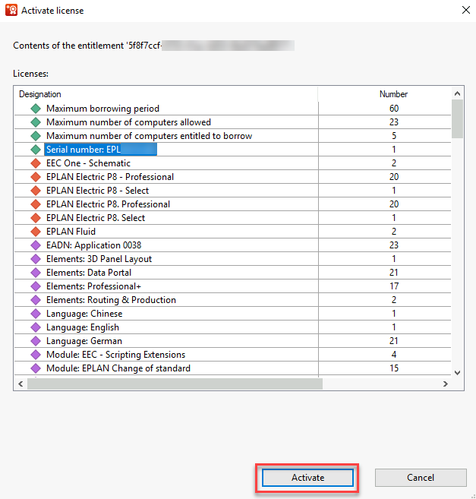Click the Number column header
476x499 pixels.
coord(393,94)
